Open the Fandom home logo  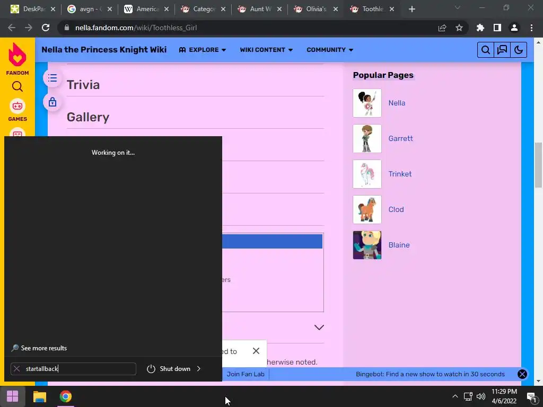point(17,58)
